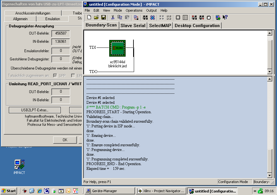Click the dotted chip icon near toolbar end

click(x=209, y=17)
